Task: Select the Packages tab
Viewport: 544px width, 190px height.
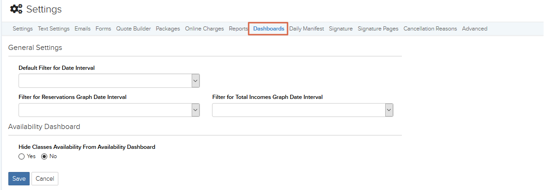Action: (168, 29)
